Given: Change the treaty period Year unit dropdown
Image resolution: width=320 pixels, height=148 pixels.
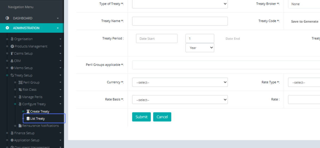Looking at the screenshot, I should tap(200, 48).
